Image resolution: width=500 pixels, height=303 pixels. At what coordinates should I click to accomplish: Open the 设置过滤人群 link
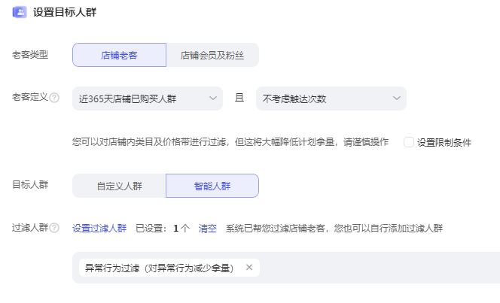(x=99, y=228)
